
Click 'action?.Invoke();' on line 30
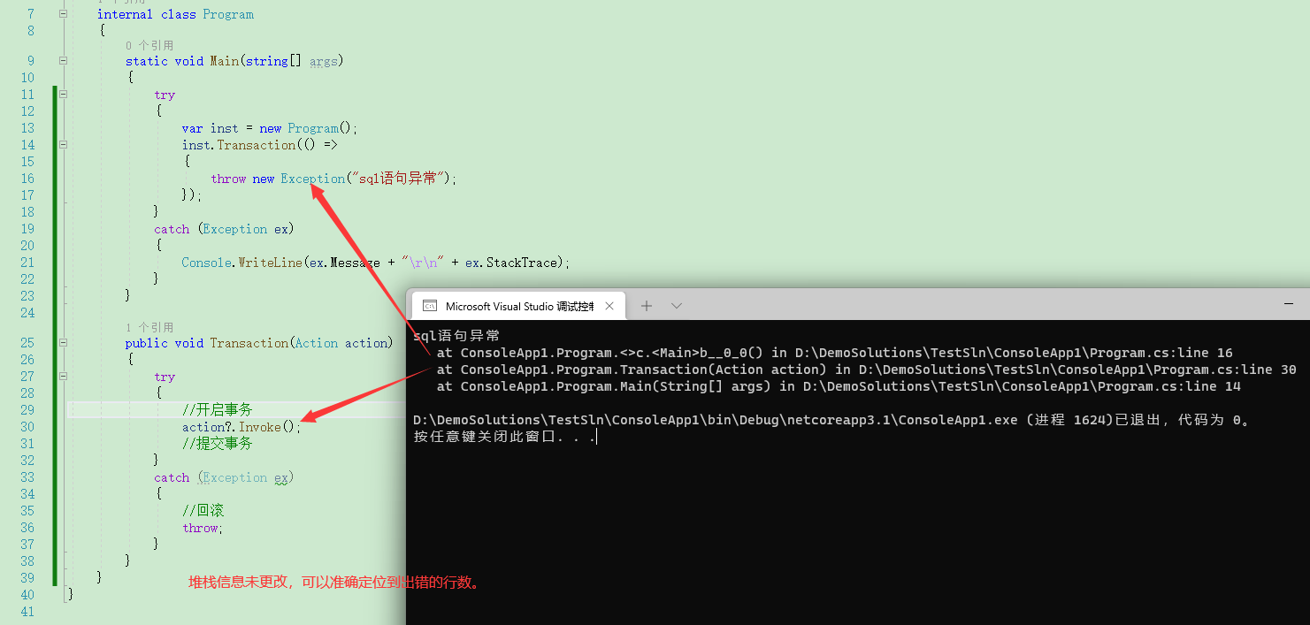[241, 427]
